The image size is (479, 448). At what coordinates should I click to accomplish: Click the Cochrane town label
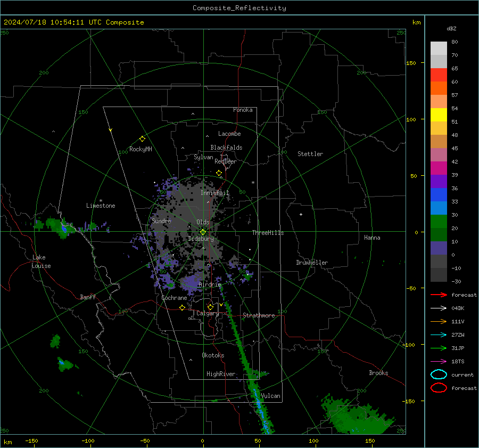tap(174, 298)
